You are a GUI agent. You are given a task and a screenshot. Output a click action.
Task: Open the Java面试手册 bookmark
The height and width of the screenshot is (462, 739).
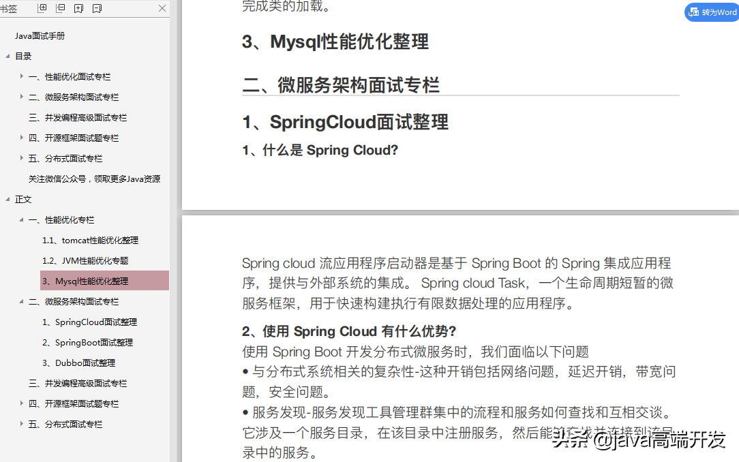(40, 36)
